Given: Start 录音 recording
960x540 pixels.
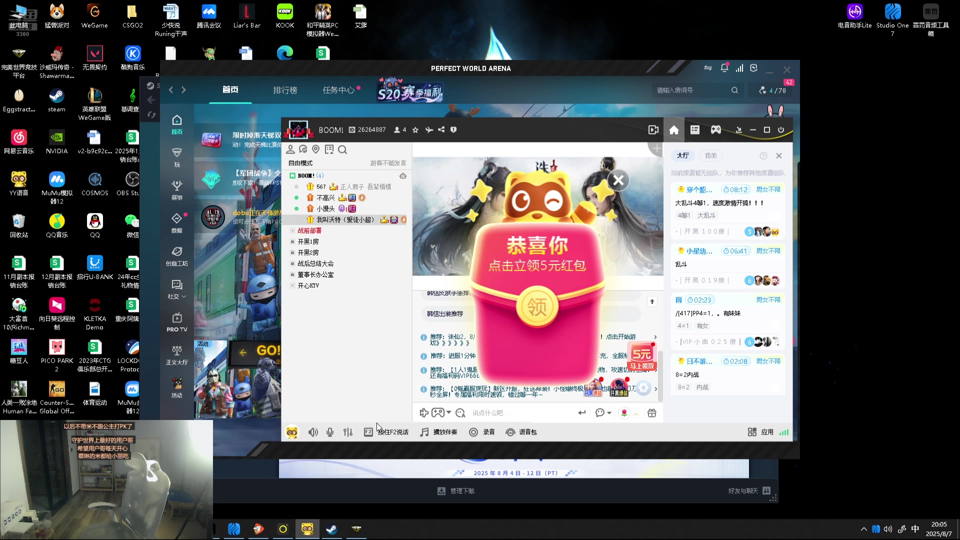Looking at the screenshot, I should pyautogui.click(x=482, y=432).
